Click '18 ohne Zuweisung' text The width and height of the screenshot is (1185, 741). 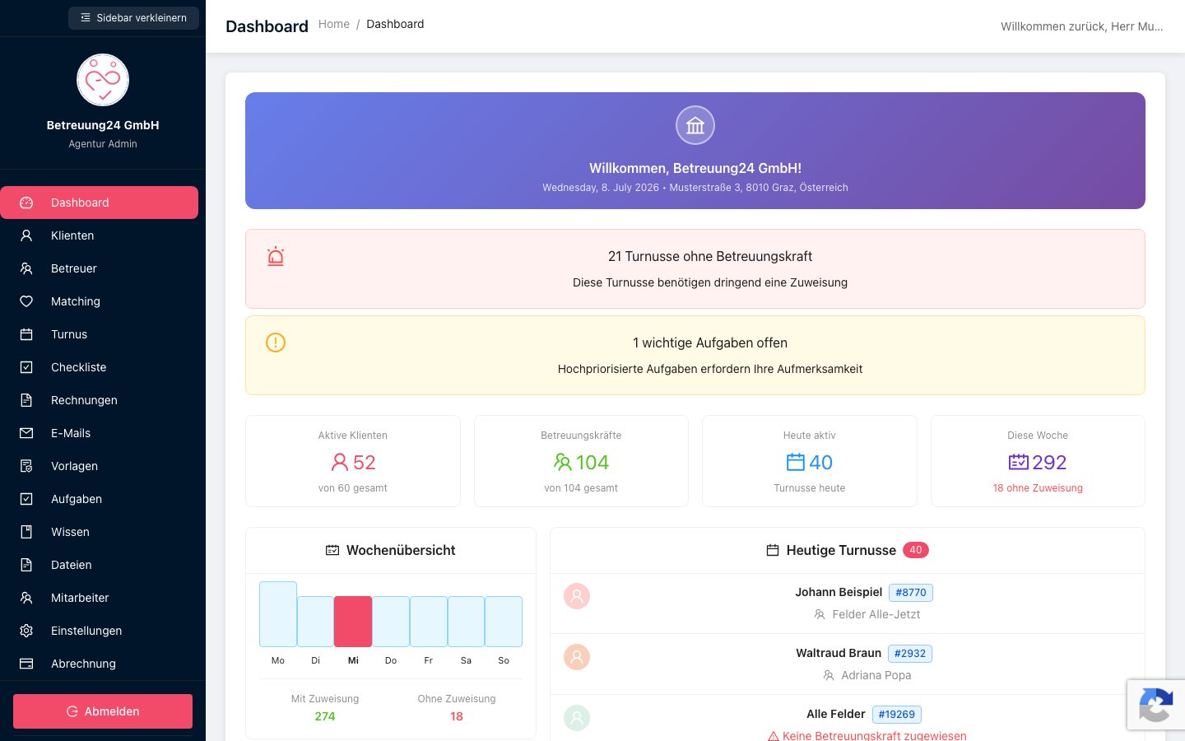click(x=1038, y=488)
